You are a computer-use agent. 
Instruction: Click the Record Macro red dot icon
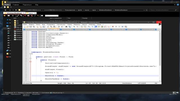point(113,27)
